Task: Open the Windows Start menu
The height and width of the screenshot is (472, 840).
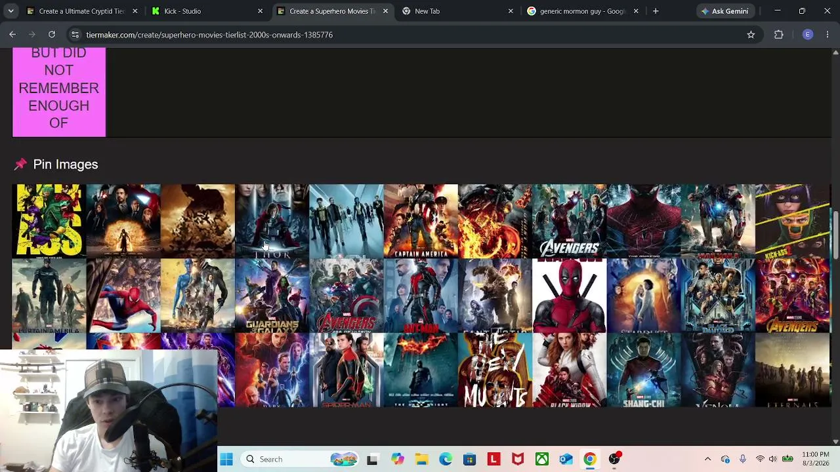Action: click(x=226, y=460)
